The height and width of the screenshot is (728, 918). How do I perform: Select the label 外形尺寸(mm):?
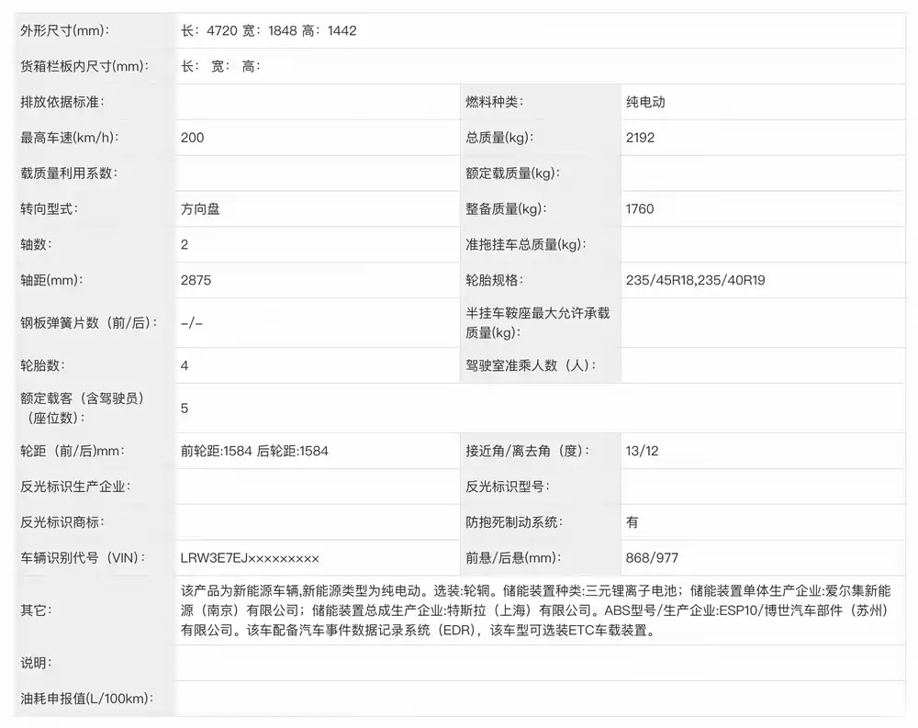[x=64, y=30]
